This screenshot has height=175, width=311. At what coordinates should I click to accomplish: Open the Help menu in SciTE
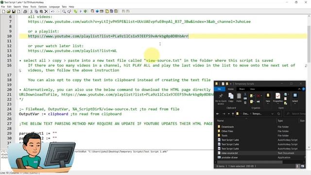(71, 7)
